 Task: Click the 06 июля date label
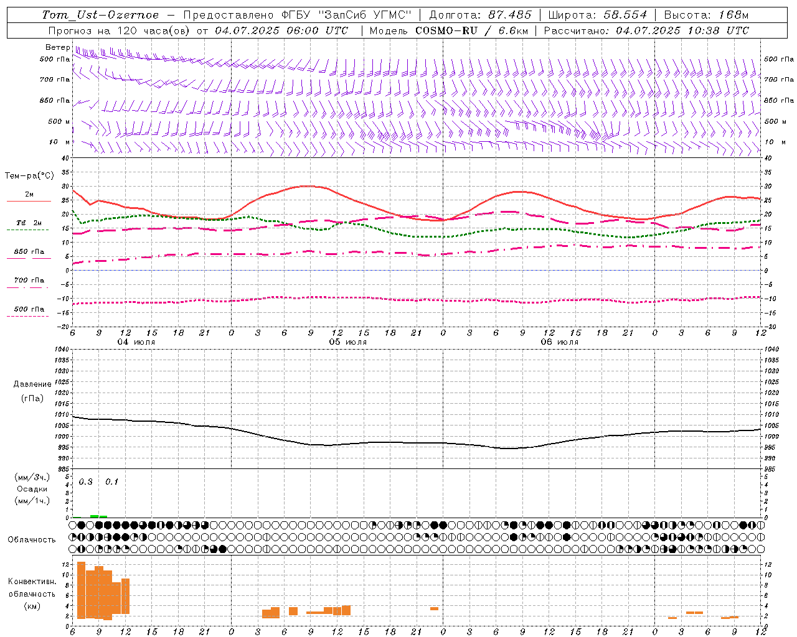point(559,342)
